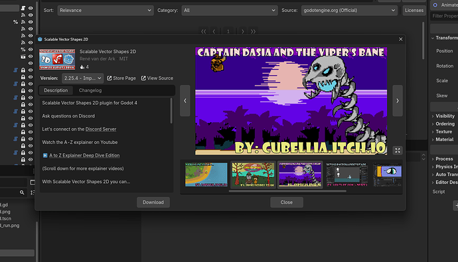Select the eye graphic thumbnail
The width and height of the screenshot is (458, 262).
(x=388, y=174)
